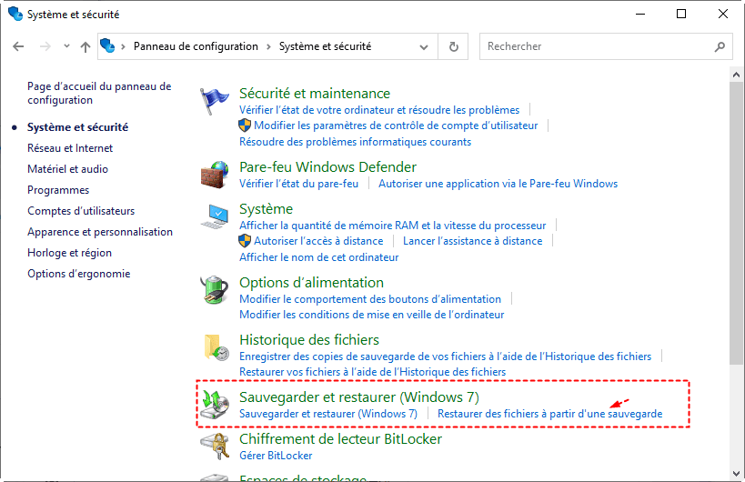Screen dimensions: 745x482
Task: Click the BitLocker drive lock icon
Action: tap(215, 447)
